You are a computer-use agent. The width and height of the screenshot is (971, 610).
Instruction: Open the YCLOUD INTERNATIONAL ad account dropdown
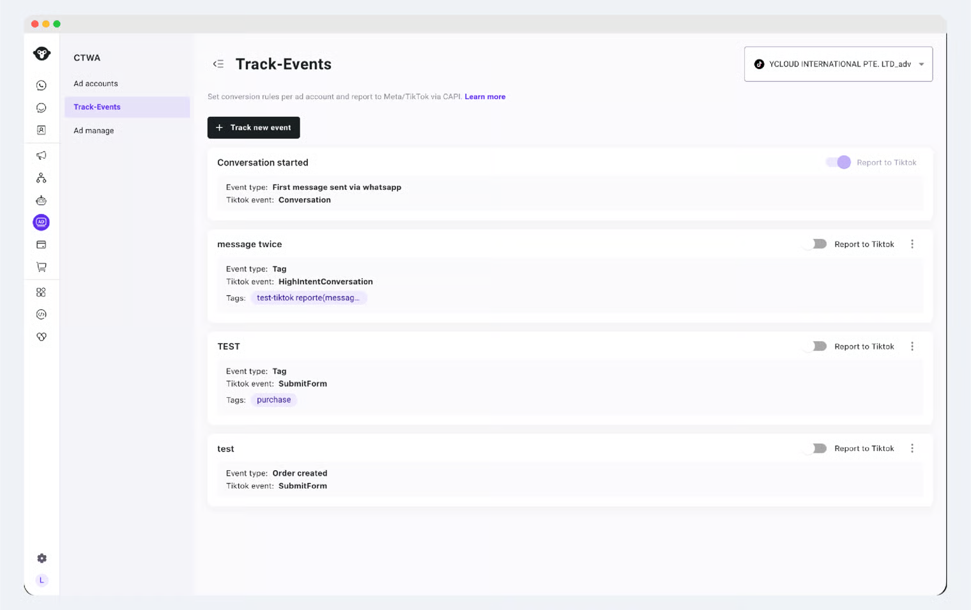(x=838, y=64)
